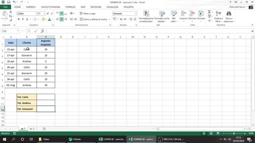Open merge and center dropdown arrow
This screenshot has height=143, width=255.
point(110,19)
